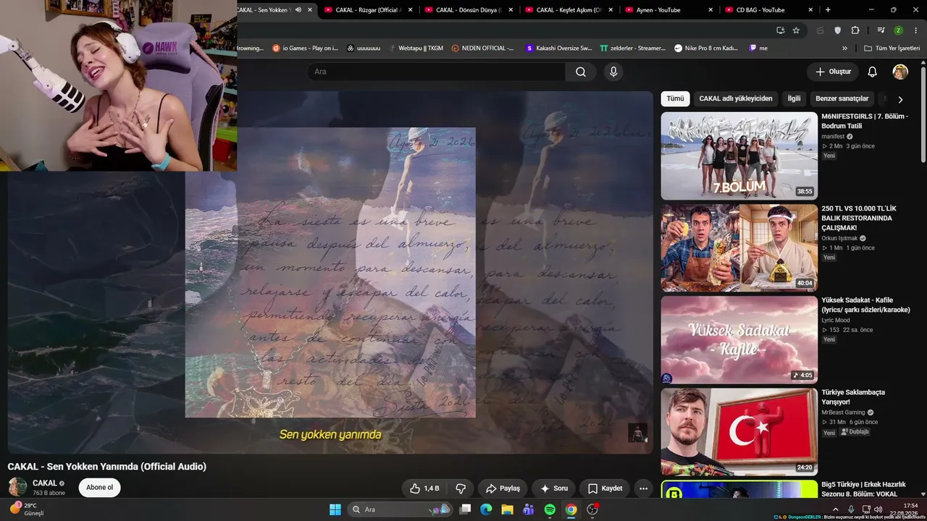Open the Yüksek Sadakat - Kafile thumbnail
Image resolution: width=927 pixels, height=521 pixels.
(739, 339)
